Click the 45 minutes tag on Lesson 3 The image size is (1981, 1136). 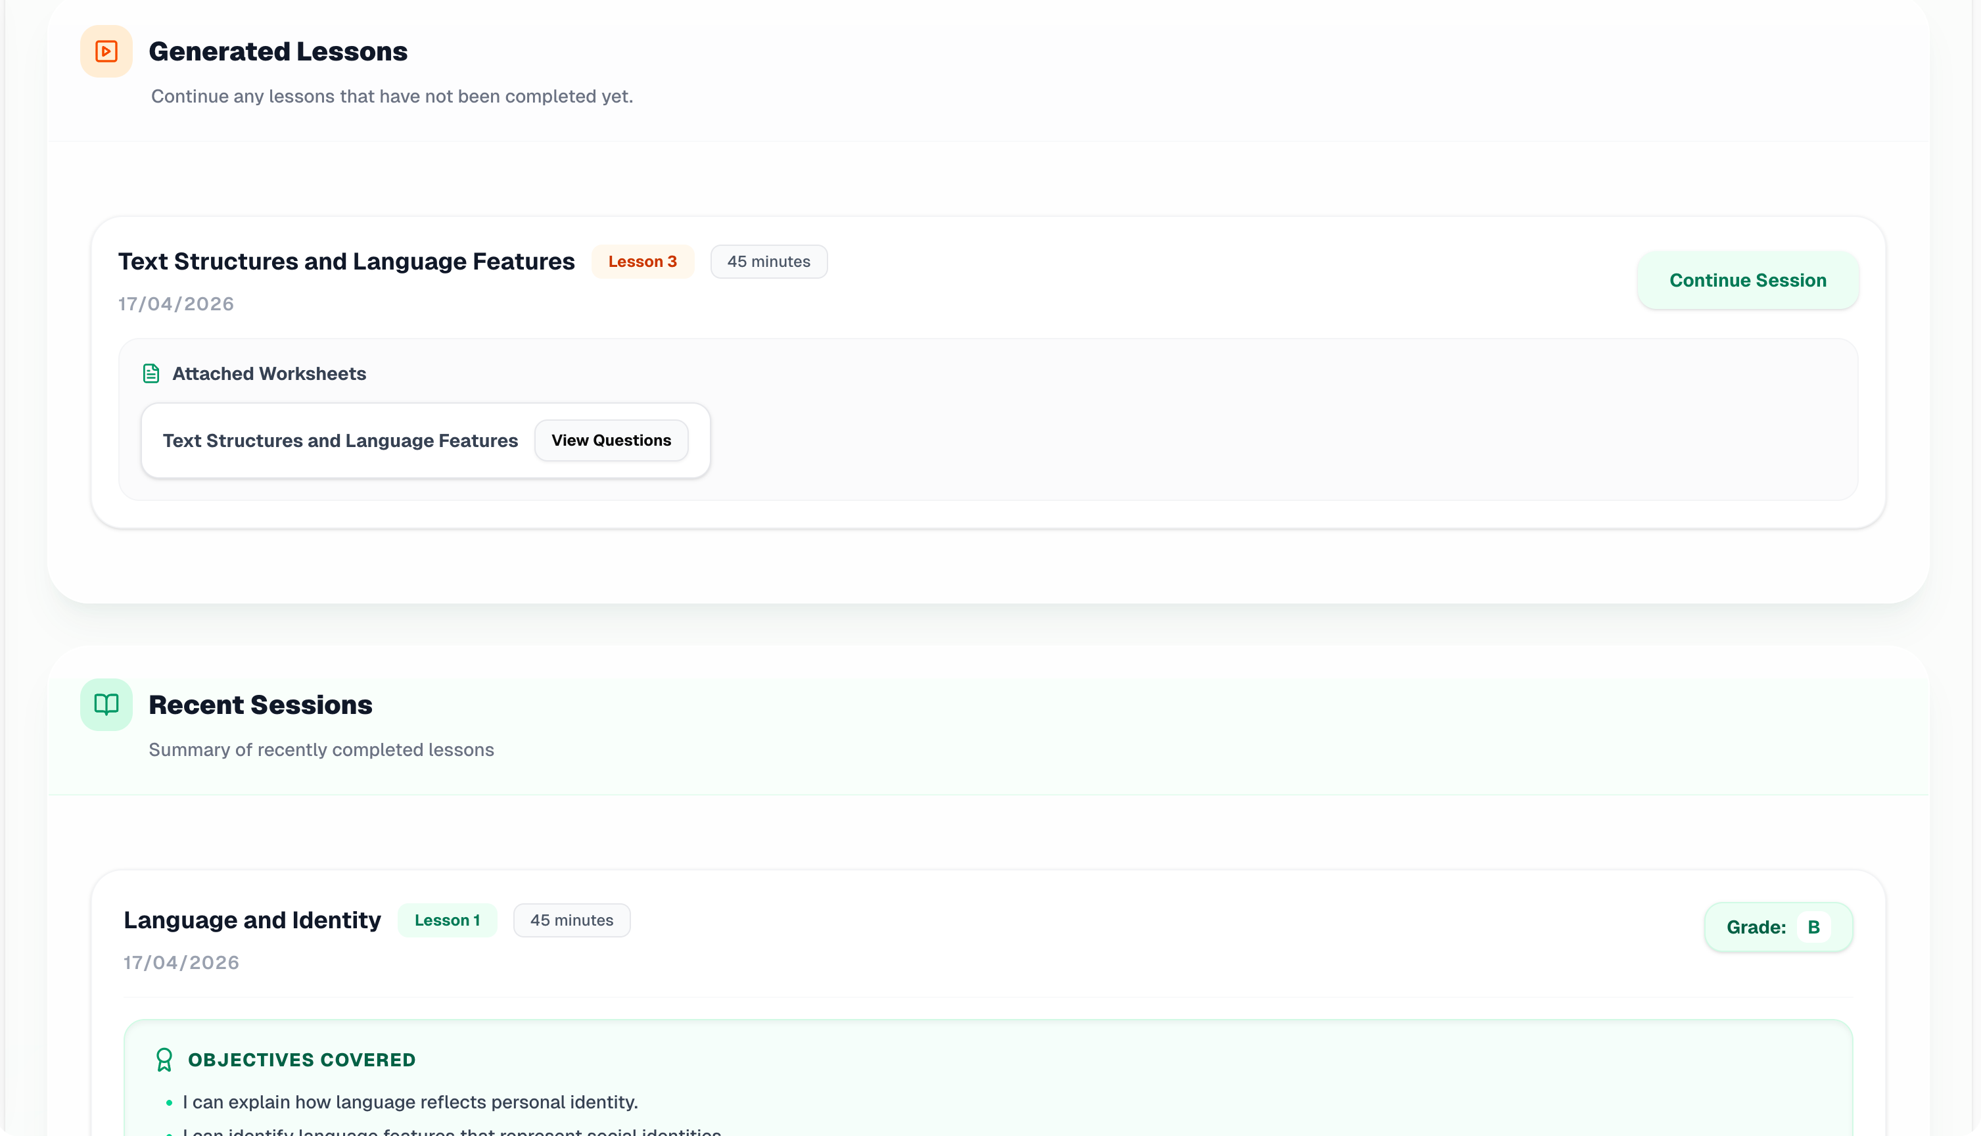tap(768, 262)
